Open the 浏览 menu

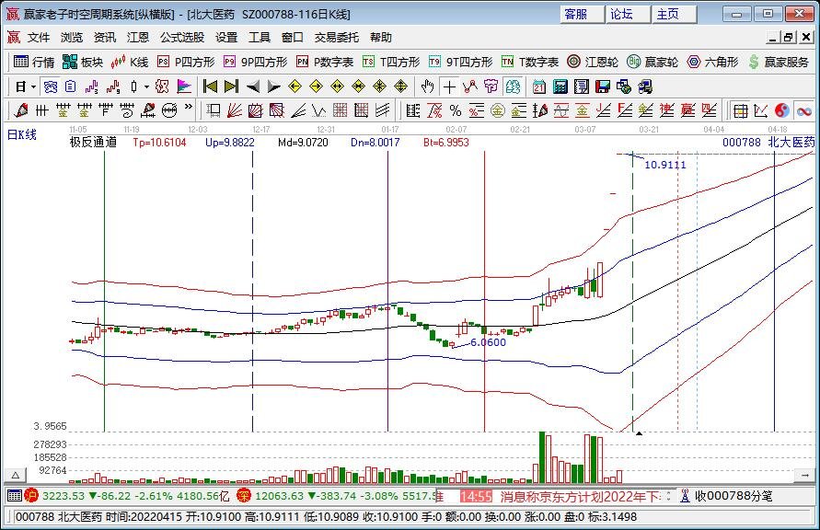72,38
